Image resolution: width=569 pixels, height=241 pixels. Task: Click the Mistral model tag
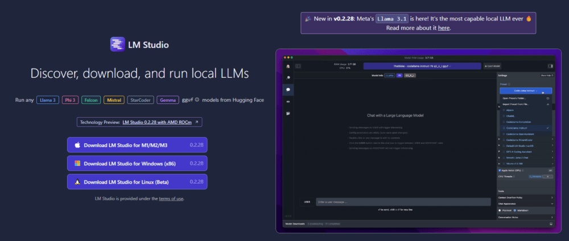click(114, 100)
